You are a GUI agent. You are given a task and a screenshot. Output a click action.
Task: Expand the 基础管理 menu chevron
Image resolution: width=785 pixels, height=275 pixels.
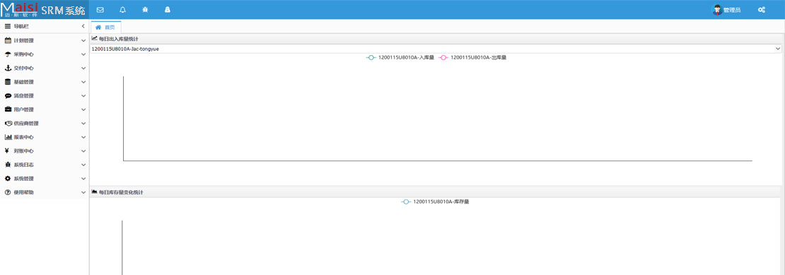(x=83, y=81)
